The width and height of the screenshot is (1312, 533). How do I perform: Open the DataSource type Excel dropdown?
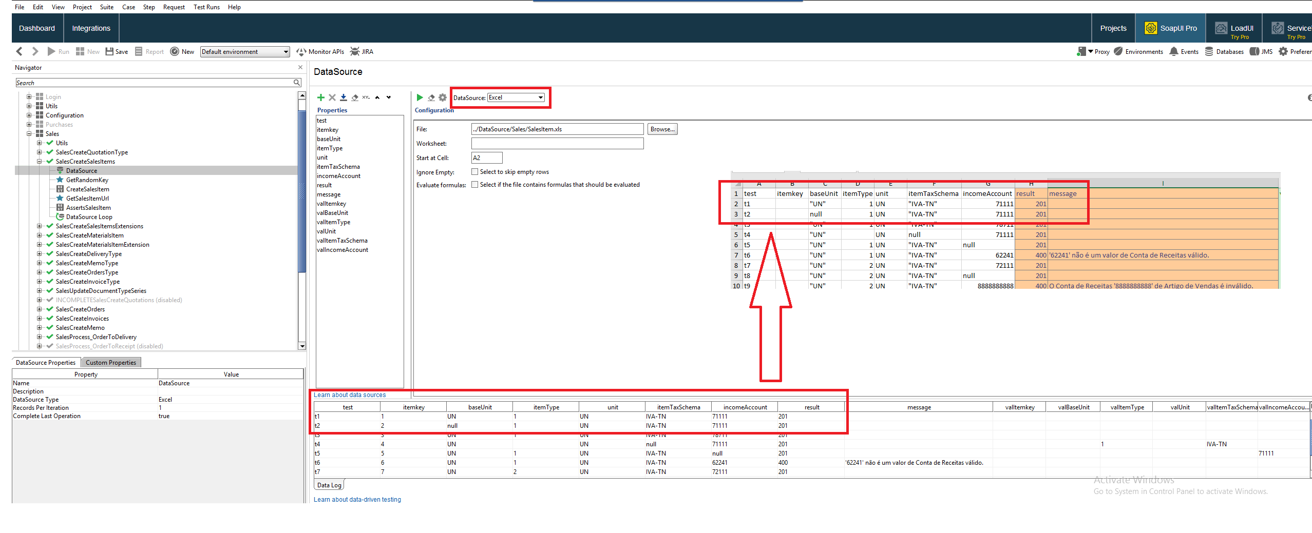pyautogui.click(x=516, y=97)
